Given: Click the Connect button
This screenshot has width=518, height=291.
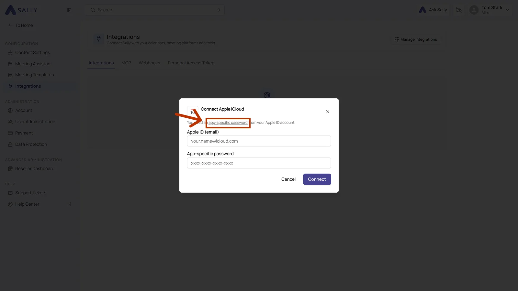Looking at the screenshot, I should pyautogui.click(x=317, y=179).
